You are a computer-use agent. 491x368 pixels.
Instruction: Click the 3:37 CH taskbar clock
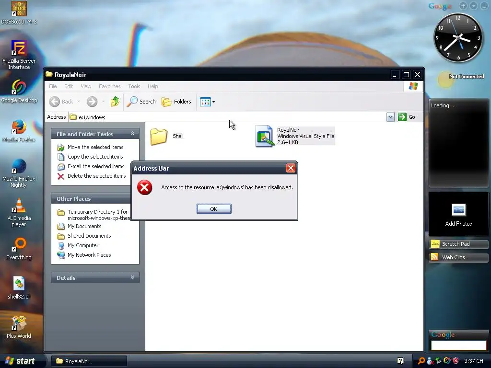pos(473,361)
